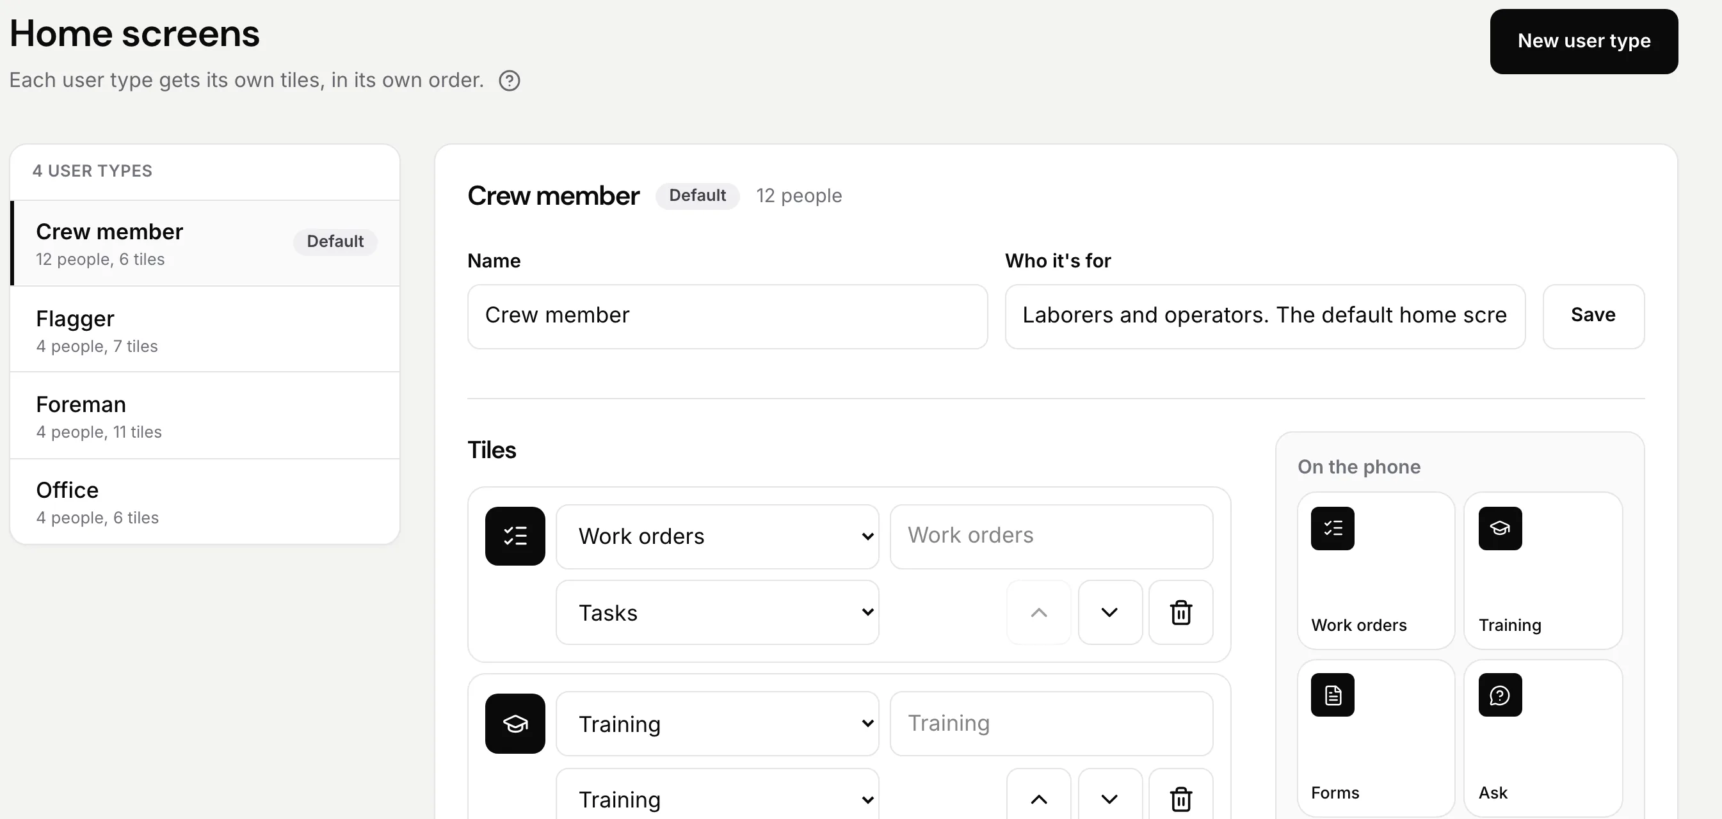Move the Training tile up
The width and height of the screenshot is (1722, 819).
pyautogui.click(x=1039, y=799)
